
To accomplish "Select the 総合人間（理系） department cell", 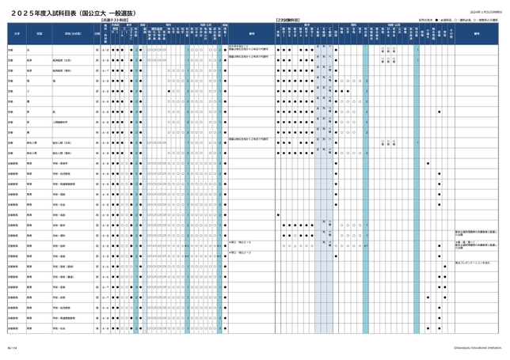I will [x=65, y=153].
